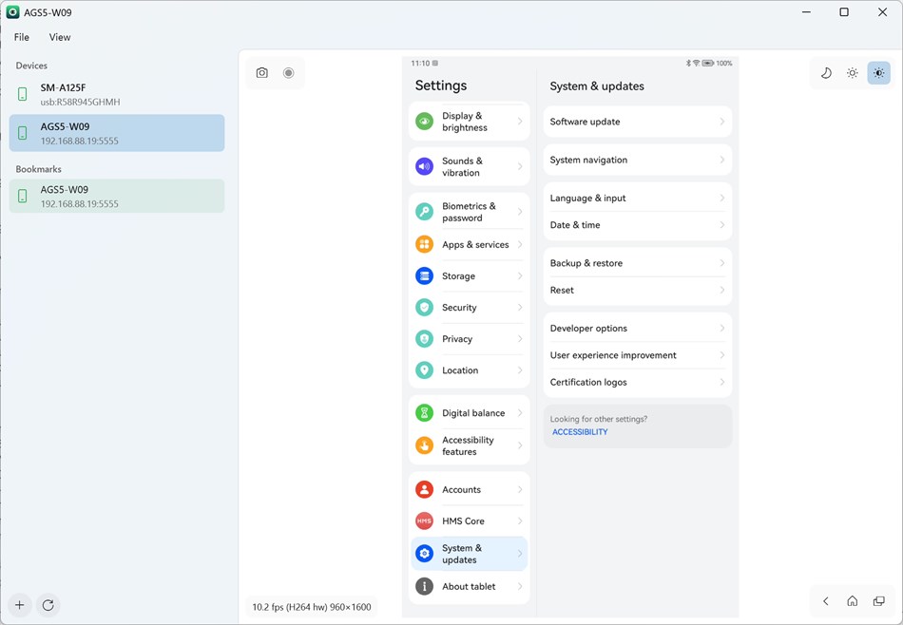This screenshot has width=903, height=625.
Task: Tap the recent apps navigation button
Action: point(879,601)
